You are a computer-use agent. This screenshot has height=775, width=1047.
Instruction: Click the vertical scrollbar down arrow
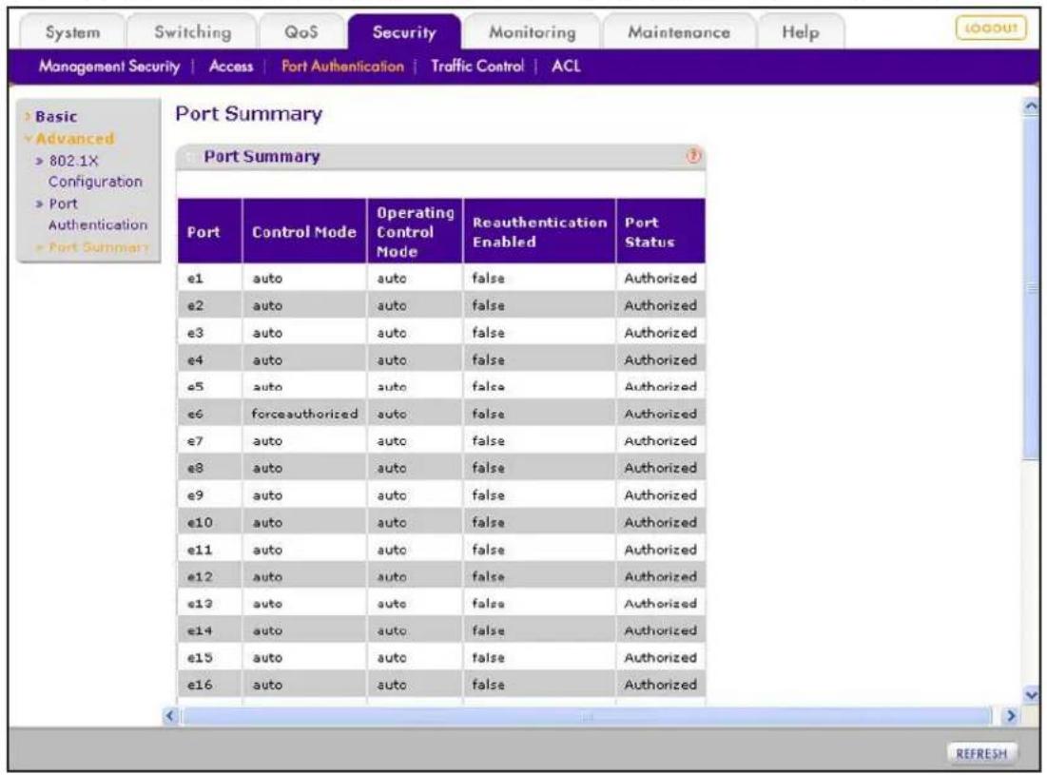point(1031,695)
